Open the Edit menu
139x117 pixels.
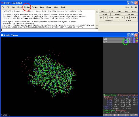(8, 7)
